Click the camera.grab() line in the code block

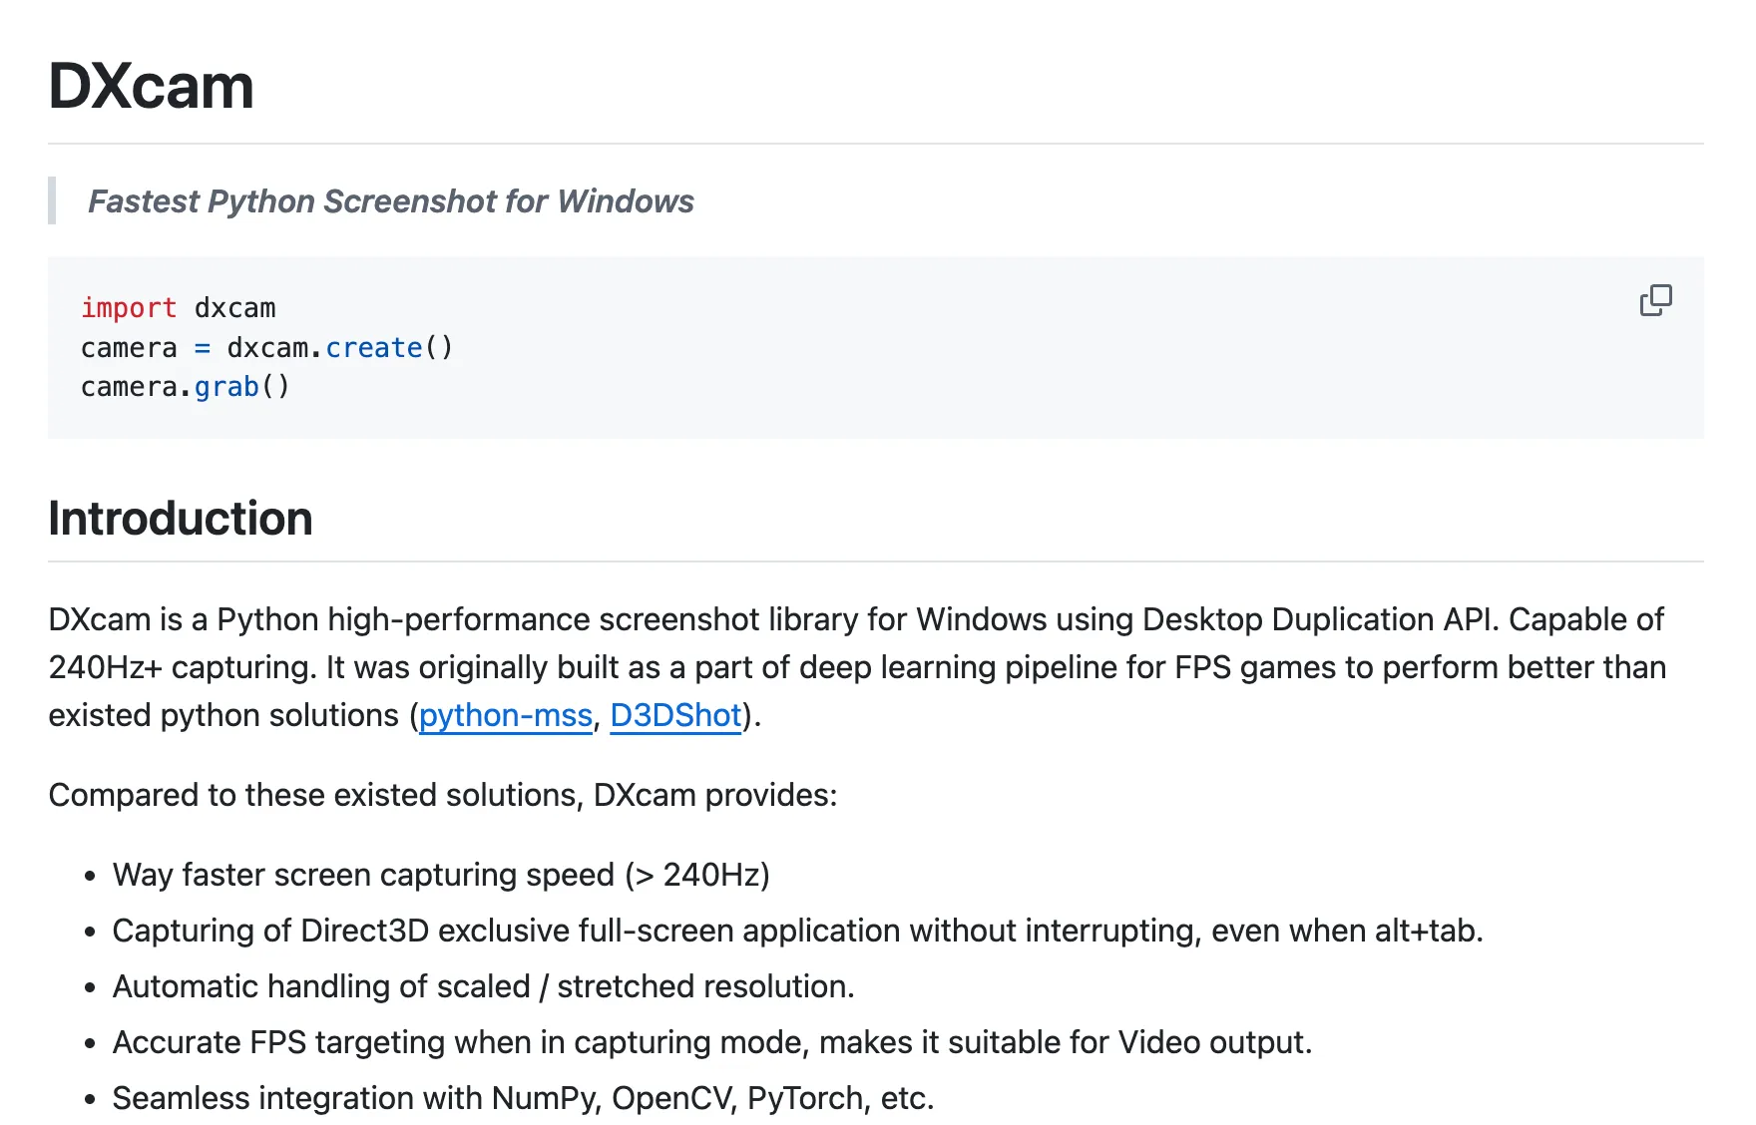[x=185, y=387]
